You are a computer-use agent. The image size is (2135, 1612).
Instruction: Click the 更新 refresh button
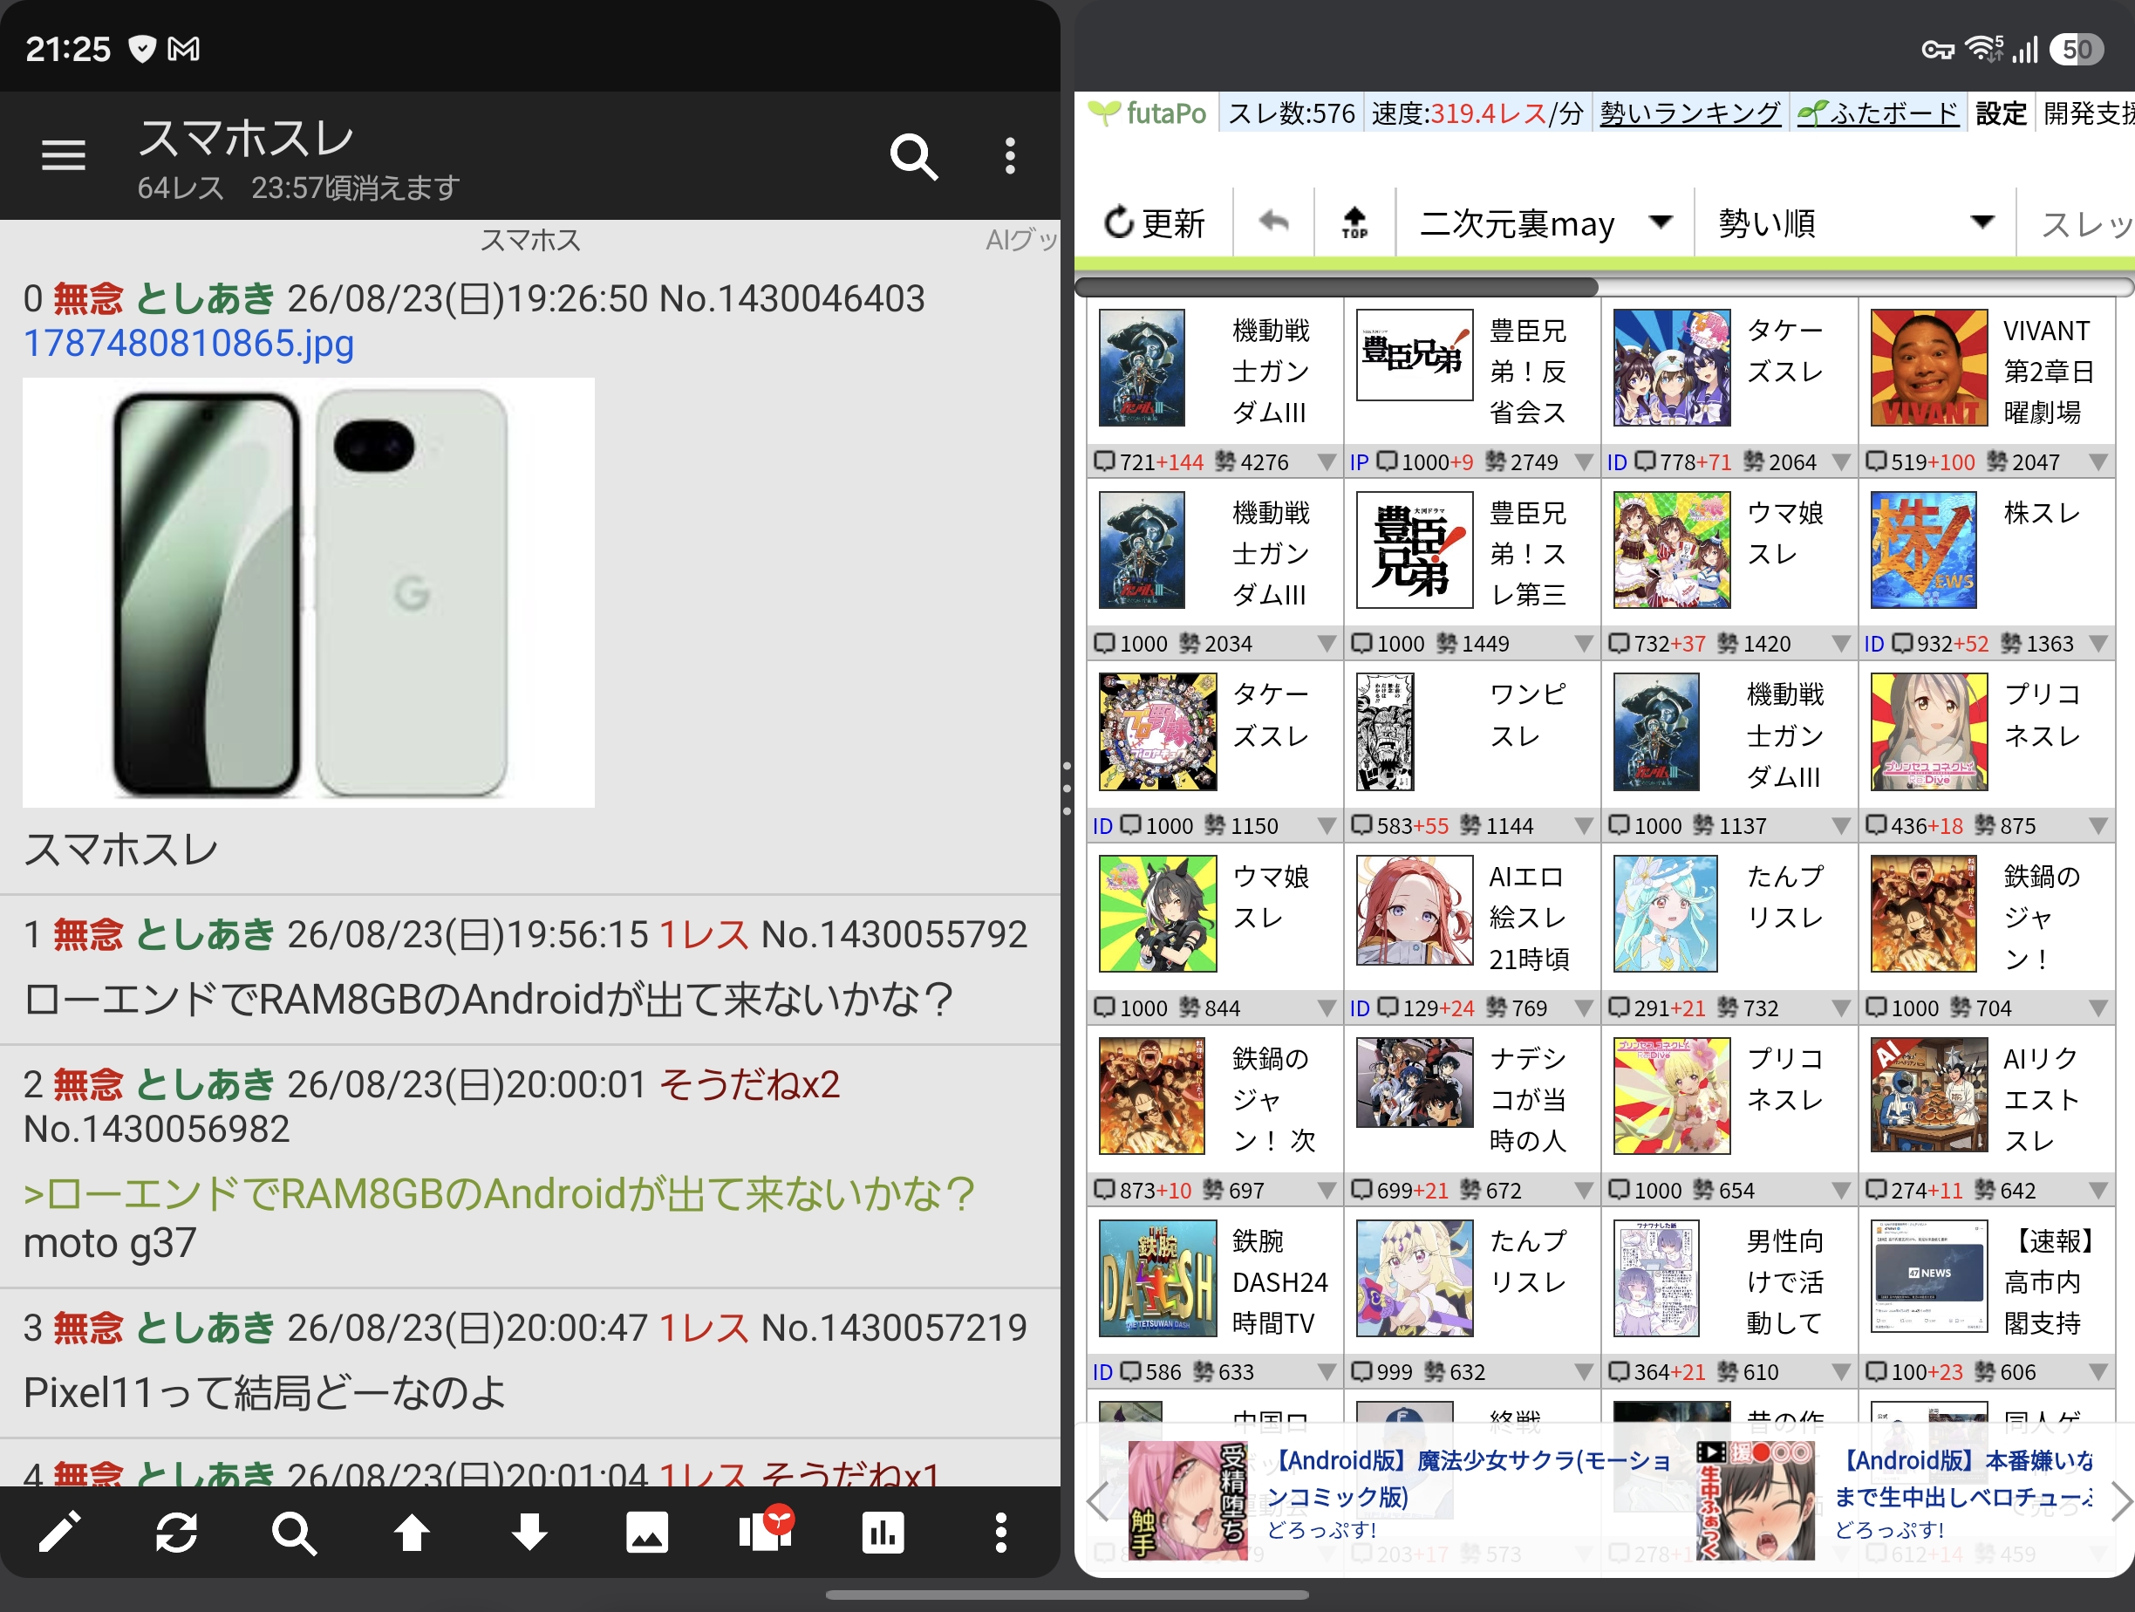pyautogui.click(x=1155, y=223)
